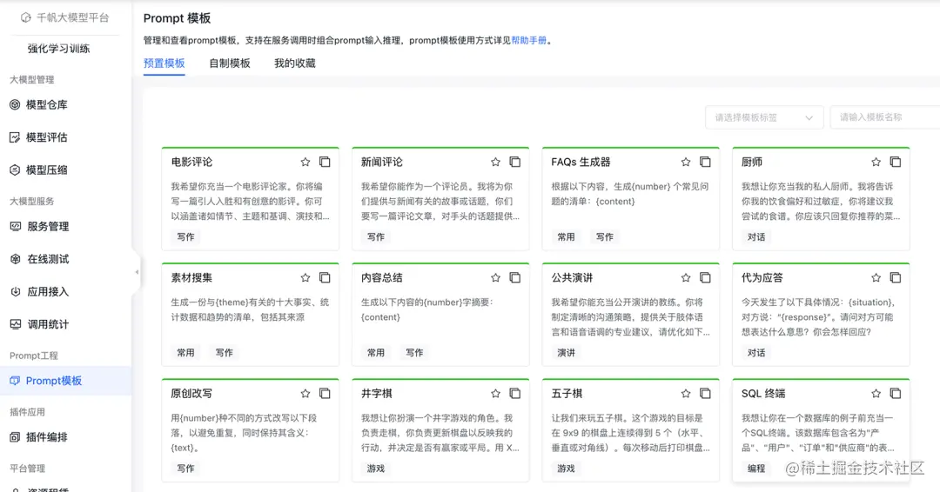Screen dimensions: 940x492
Task: Star the 原创改写 template
Action: 305,393
